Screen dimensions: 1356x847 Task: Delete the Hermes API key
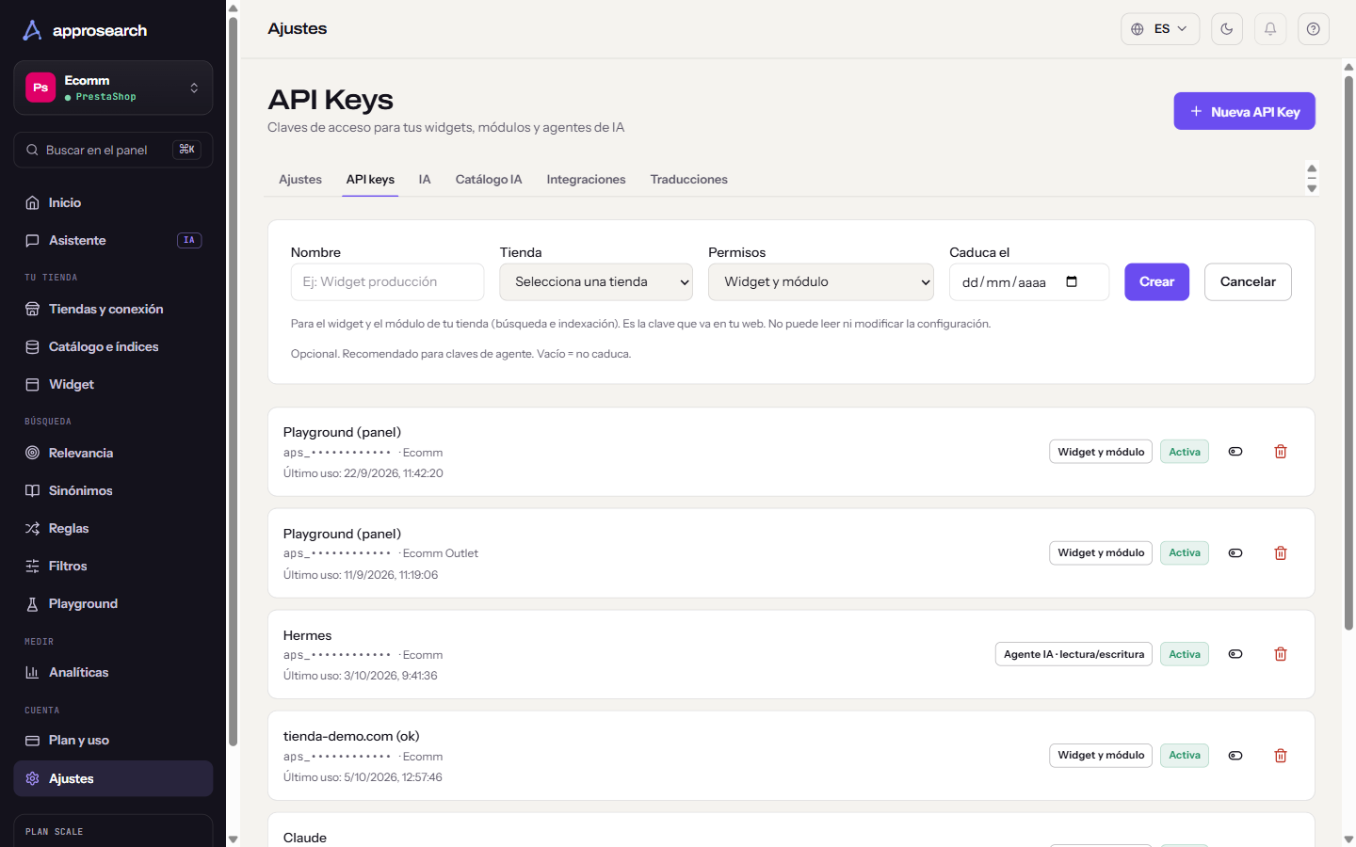tap(1281, 654)
